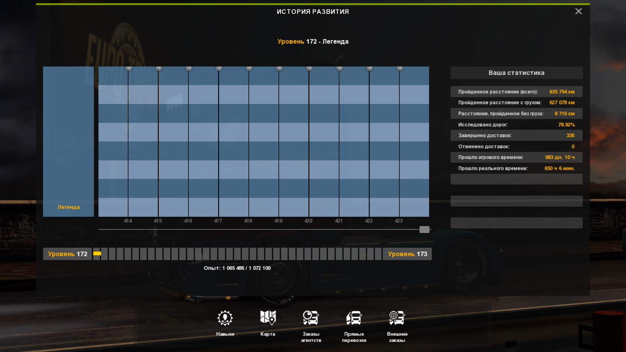Click the Ваша статистика panel header
This screenshot has height=352, width=626.
pos(516,73)
